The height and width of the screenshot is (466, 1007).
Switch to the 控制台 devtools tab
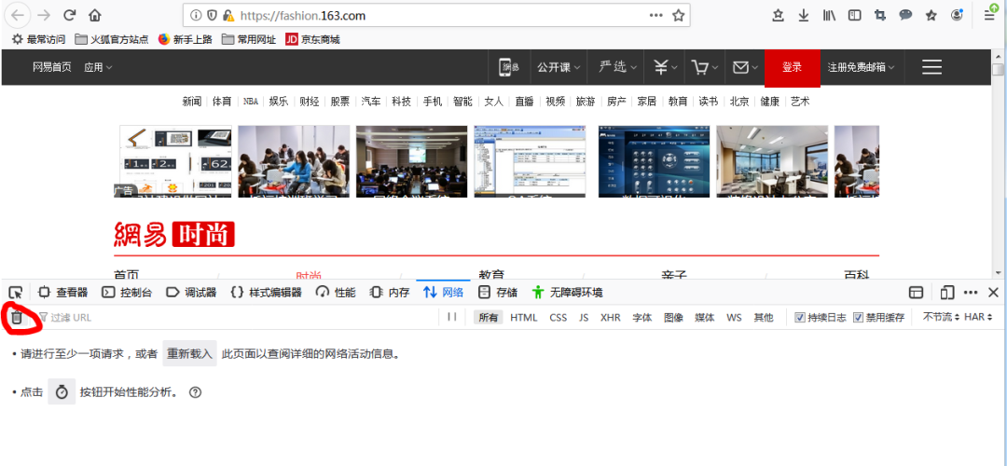tap(127, 293)
